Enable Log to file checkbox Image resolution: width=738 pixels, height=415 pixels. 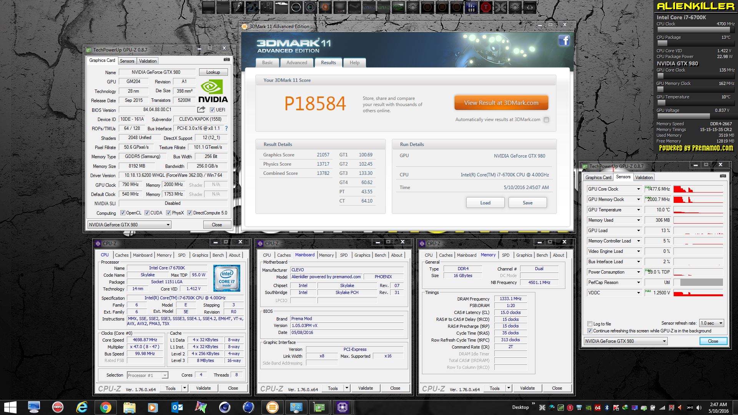pos(590,324)
